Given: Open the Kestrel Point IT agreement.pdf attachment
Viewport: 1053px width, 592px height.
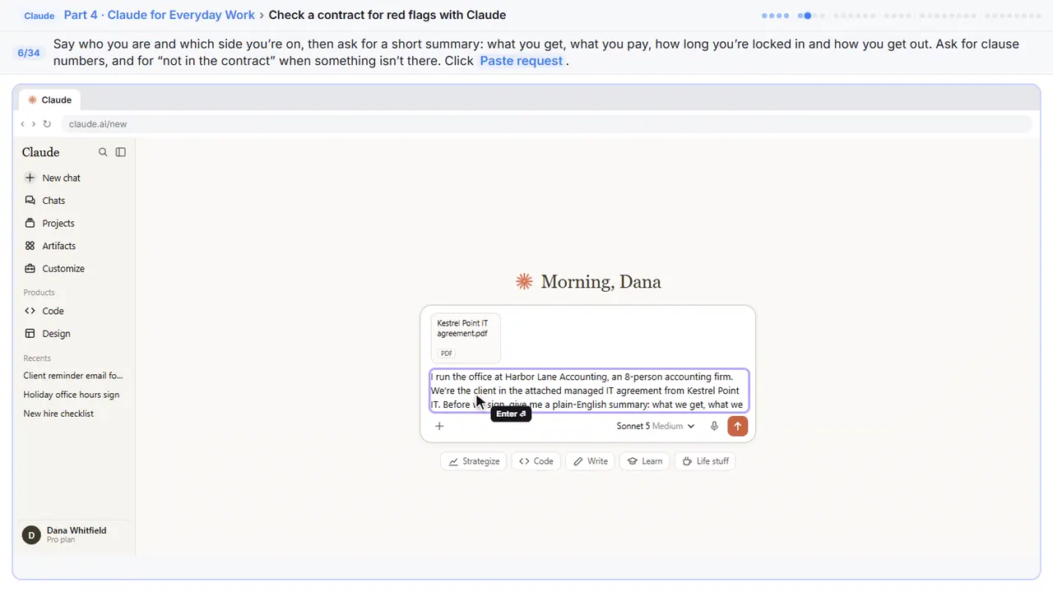Looking at the screenshot, I should pyautogui.click(x=466, y=338).
